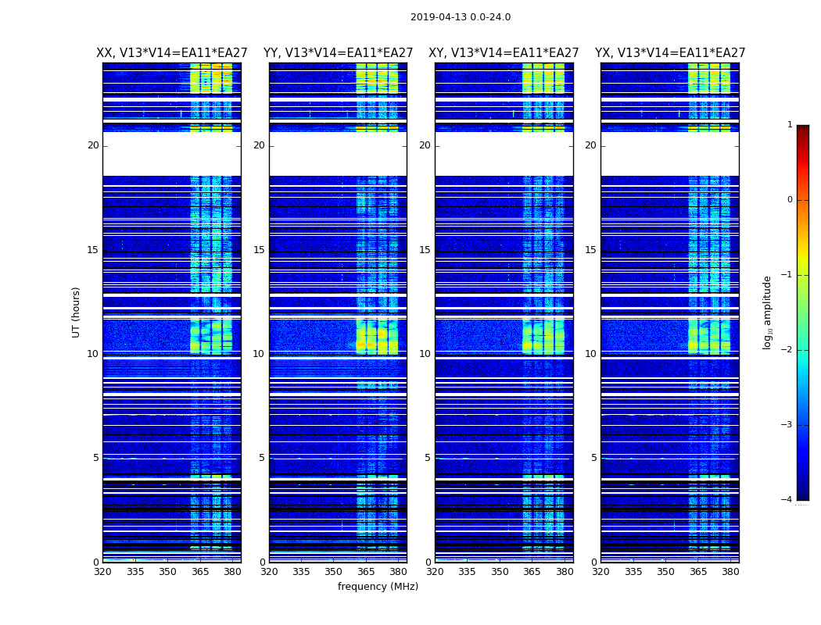The image size is (821, 625).
Task: Select the XX panel title text
Action: point(171,53)
